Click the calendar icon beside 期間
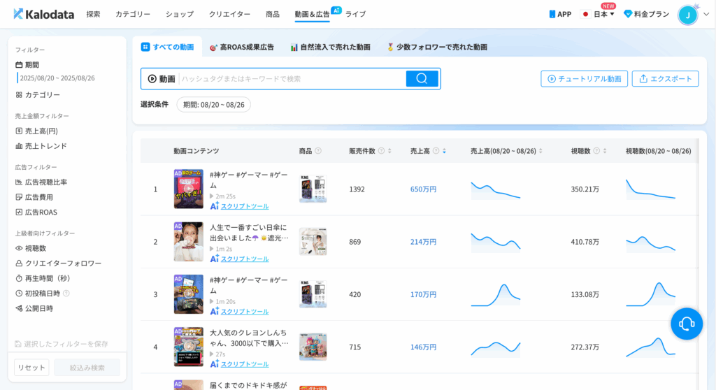 click(x=19, y=65)
